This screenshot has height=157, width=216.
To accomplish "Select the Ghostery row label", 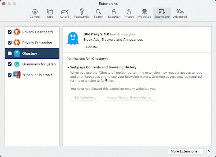I will (30, 53).
